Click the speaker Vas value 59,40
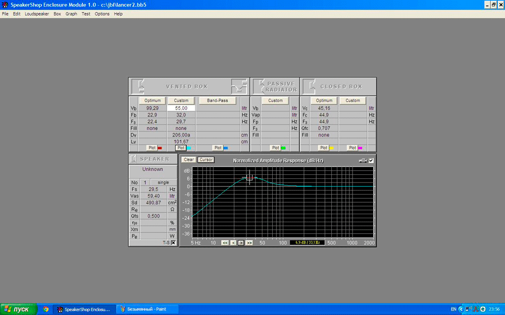Screen dimensions: 505x315 tap(154, 196)
